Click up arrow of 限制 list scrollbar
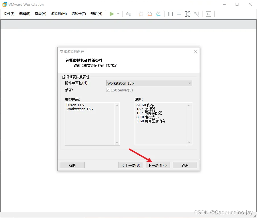Viewport: 257px width, 218px height. coord(189,105)
